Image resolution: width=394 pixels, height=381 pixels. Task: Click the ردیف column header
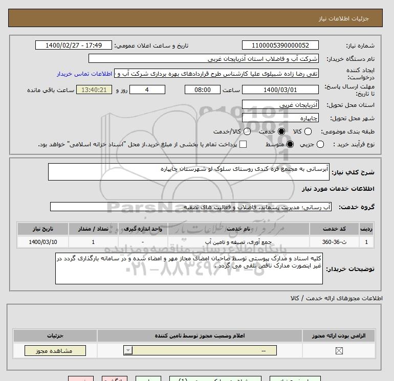click(x=366, y=229)
